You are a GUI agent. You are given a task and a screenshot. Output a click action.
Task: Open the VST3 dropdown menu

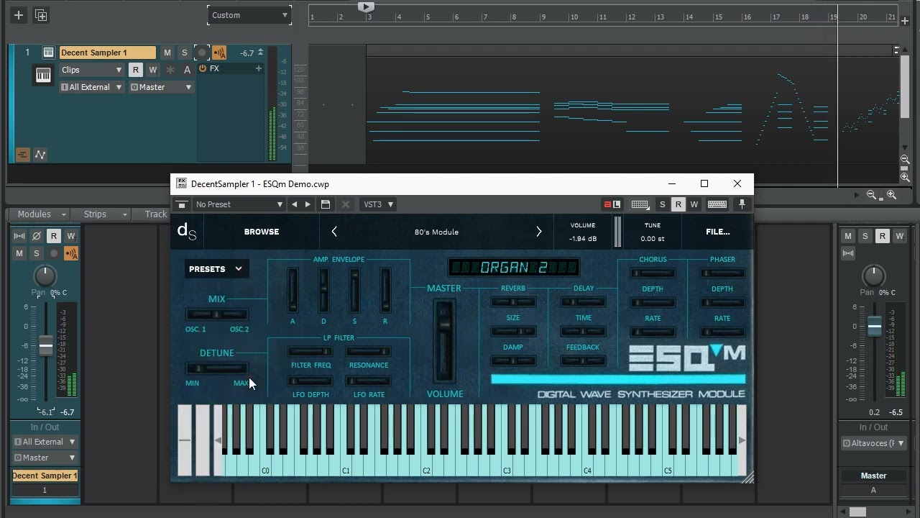coord(379,204)
